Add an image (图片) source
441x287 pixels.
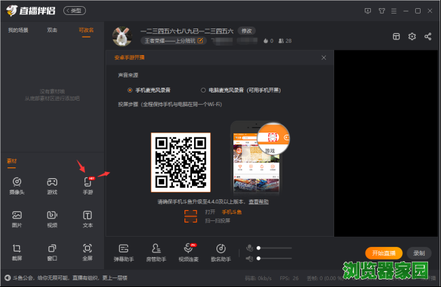coord(17,219)
